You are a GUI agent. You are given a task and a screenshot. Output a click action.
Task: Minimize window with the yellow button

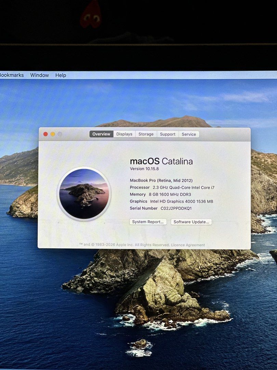[53, 134]
